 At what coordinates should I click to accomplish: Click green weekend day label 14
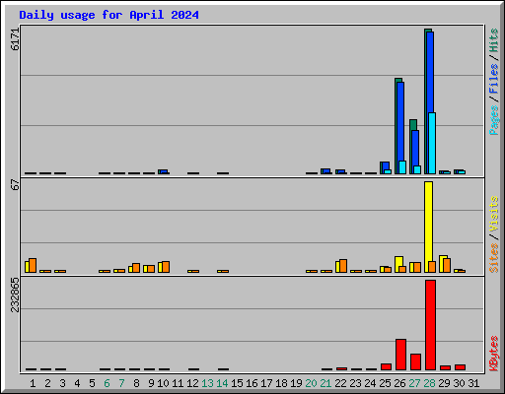click(x=222, y=383)
